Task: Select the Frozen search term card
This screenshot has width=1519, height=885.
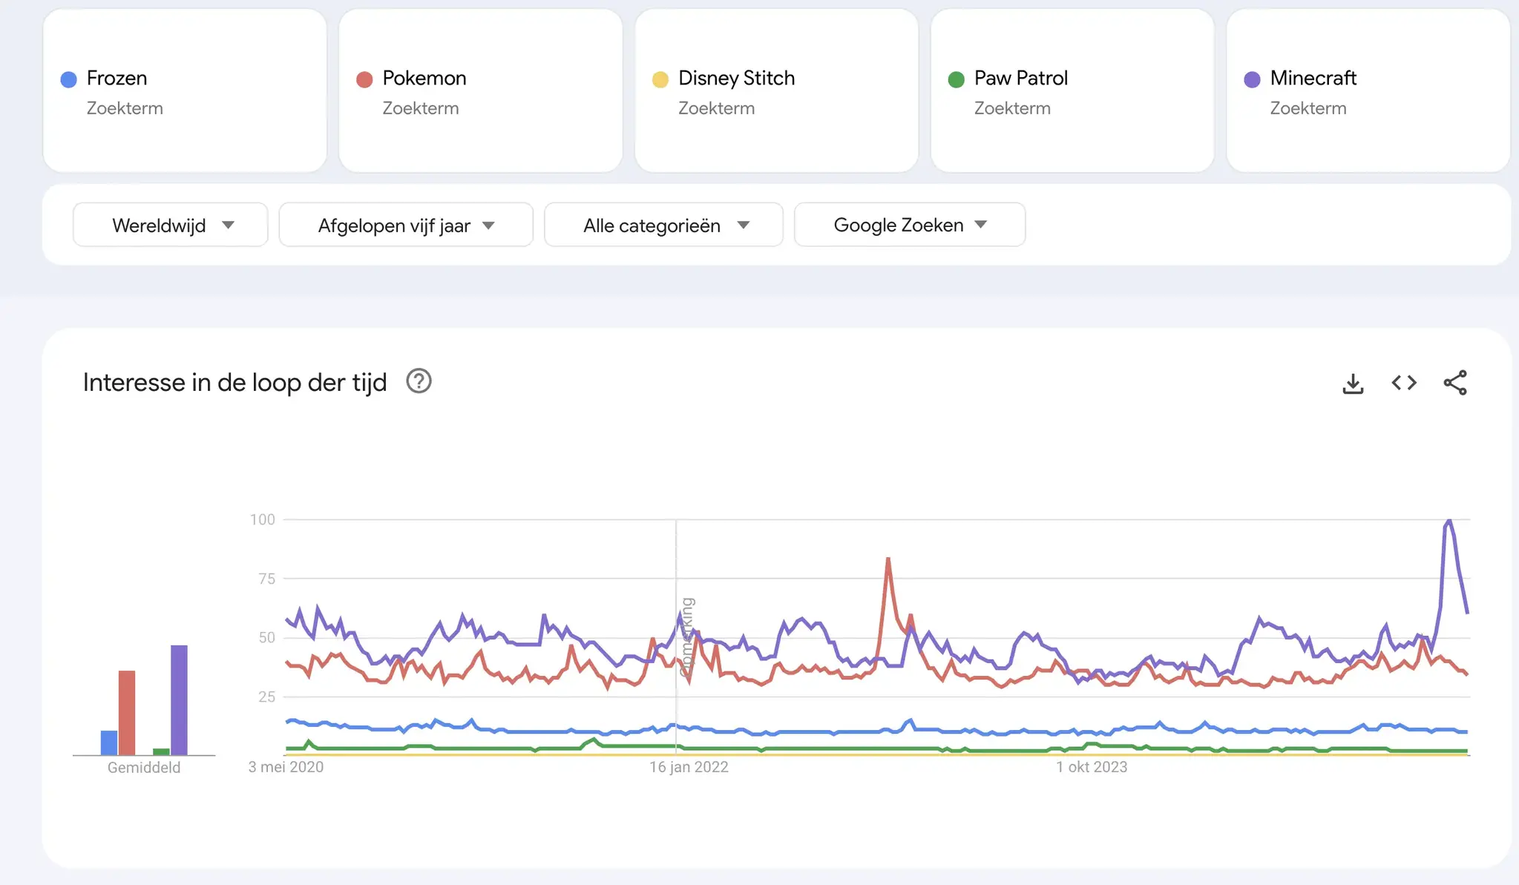Action: [185, 91]
